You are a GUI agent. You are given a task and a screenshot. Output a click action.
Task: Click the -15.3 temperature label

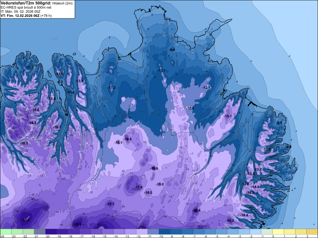(x=24, y=143)
